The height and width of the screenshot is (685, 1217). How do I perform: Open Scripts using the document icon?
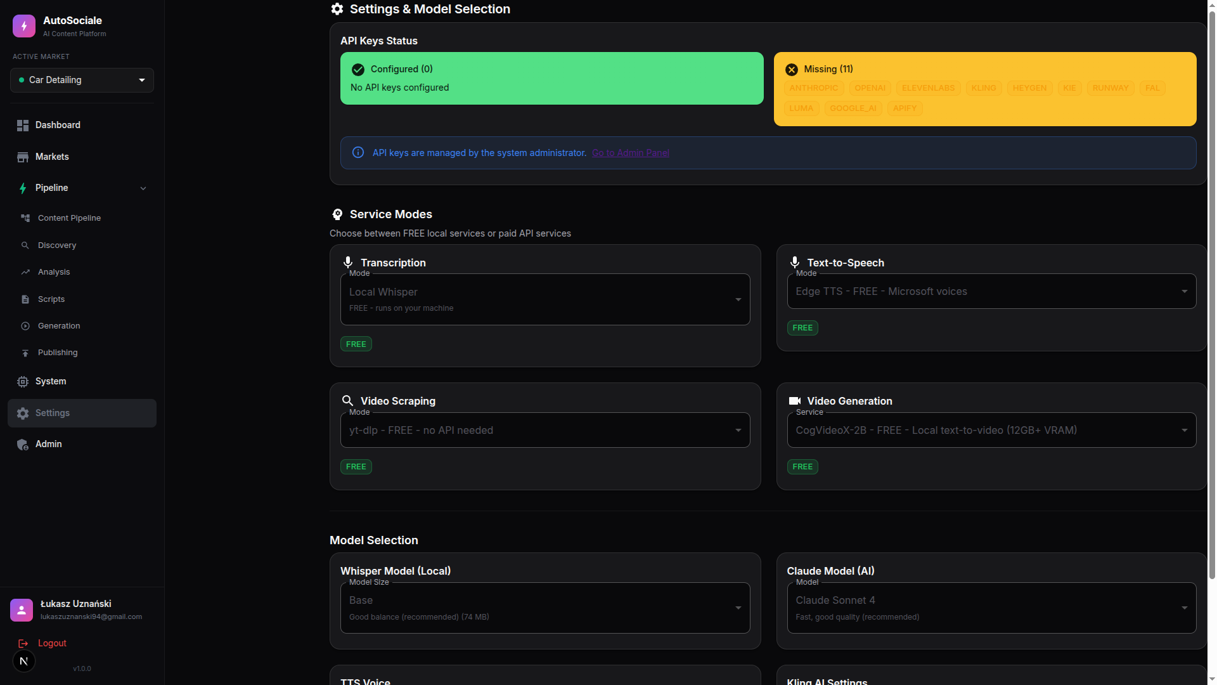coord(25,299)
